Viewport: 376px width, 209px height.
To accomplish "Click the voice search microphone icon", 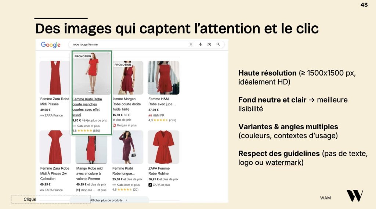I will tap(201, 44).
